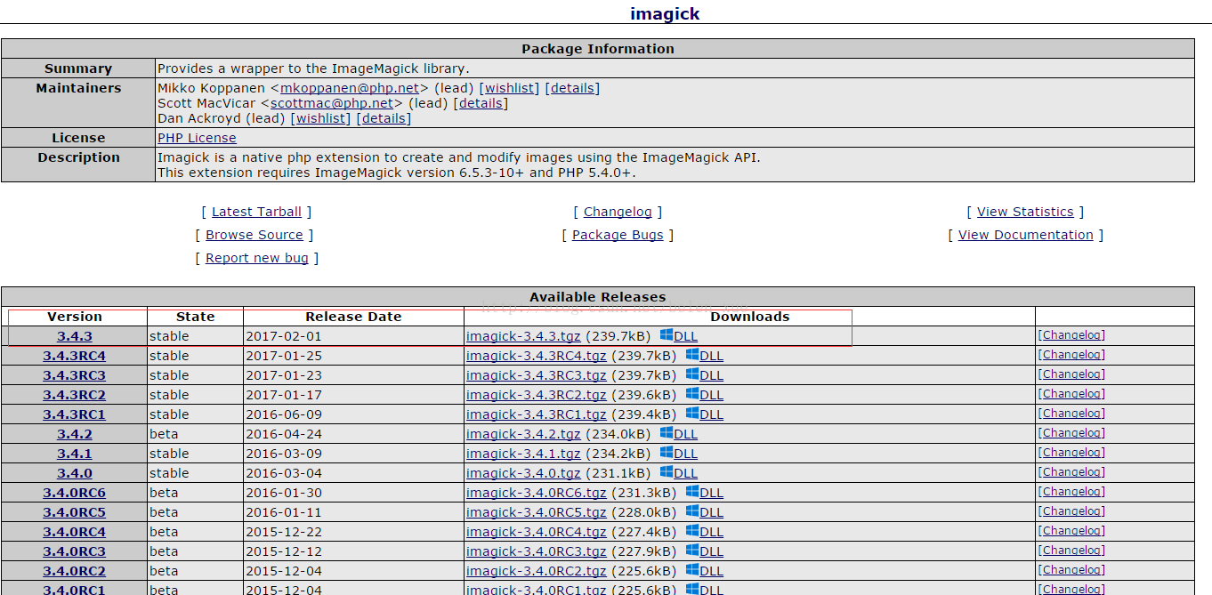Click Windows DLL icon for 3.4.3RC2

pyautogui.click(x=691, y=394)
